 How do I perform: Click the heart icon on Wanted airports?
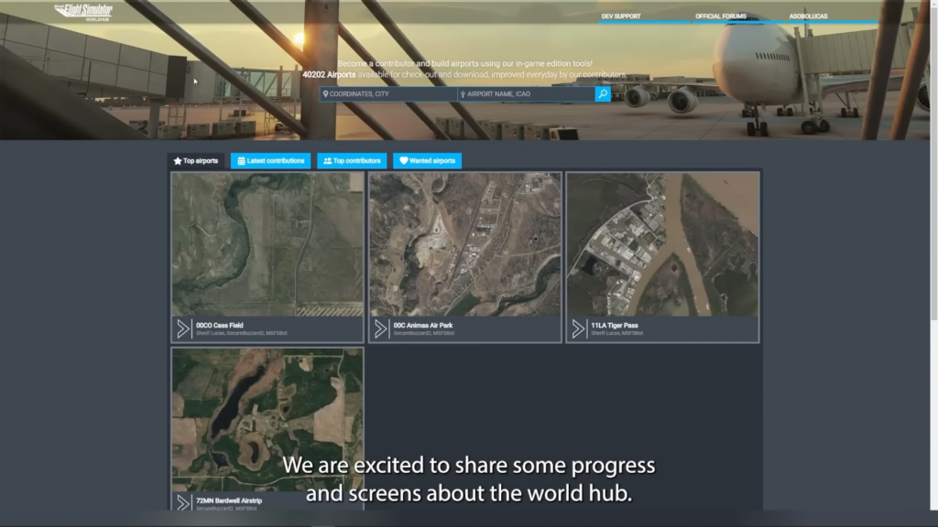pos(404,160)
